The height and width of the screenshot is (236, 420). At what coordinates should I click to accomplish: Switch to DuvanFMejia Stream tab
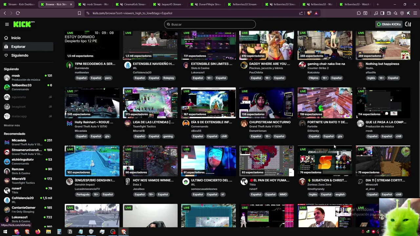point(207,4)
